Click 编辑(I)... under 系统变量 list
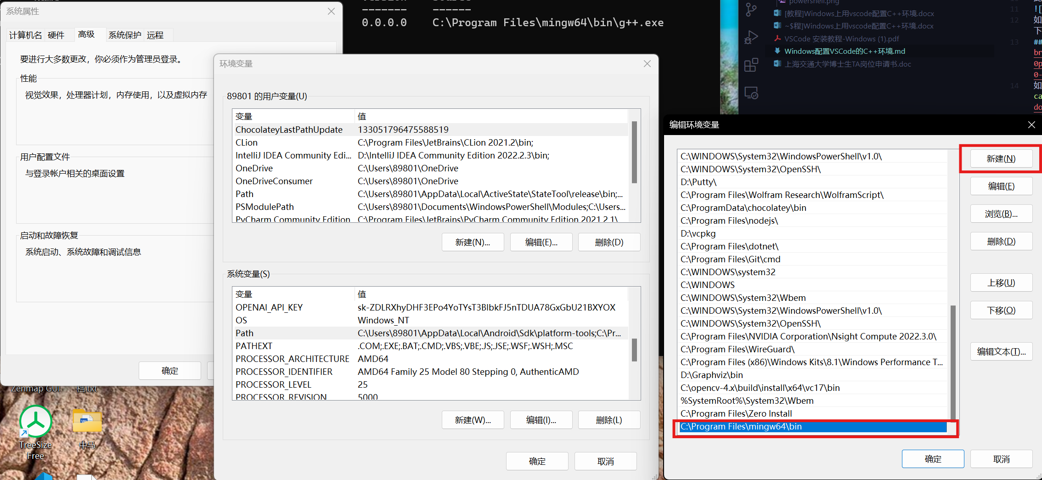The width and height of the screenshot is (1042, 480). 541,420
